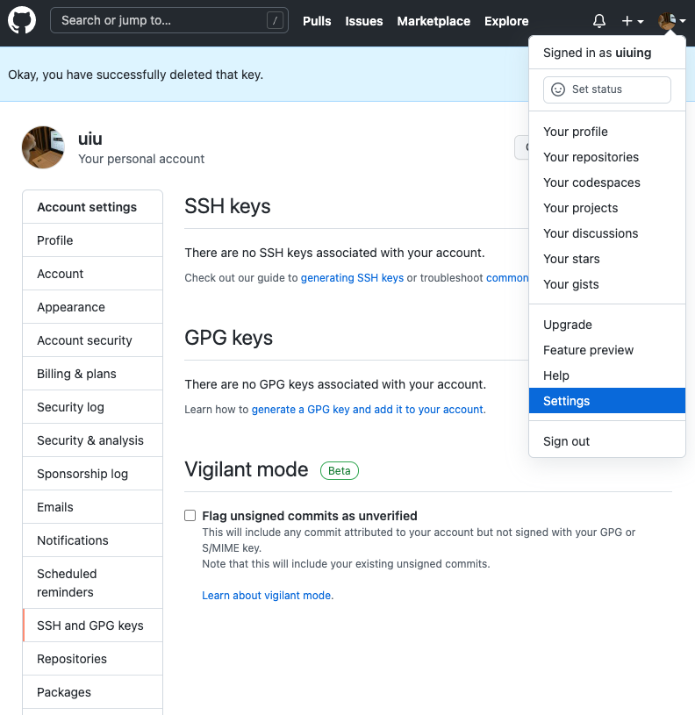Viewport: 695px width, 715px height.
Task: Open Help from user menu
Action: coord(607,376)
